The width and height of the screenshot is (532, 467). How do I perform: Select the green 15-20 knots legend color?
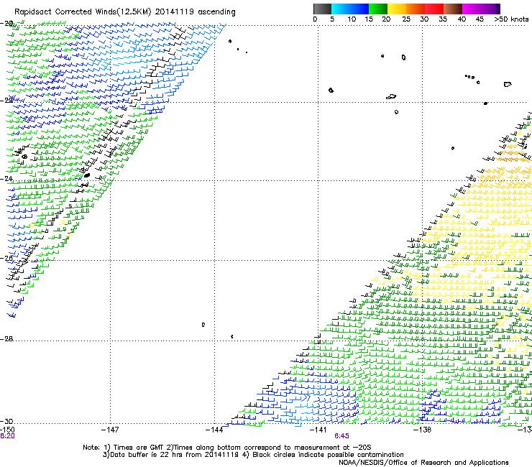tap(378, 9)
